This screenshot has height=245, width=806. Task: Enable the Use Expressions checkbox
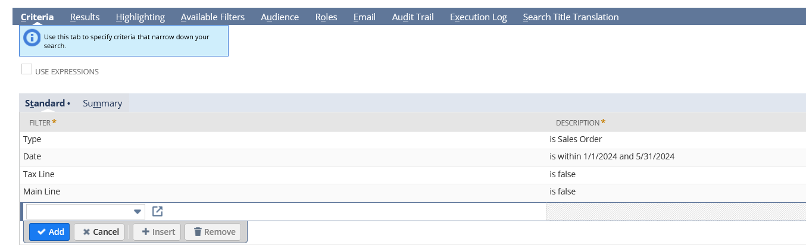coord(27,70)
